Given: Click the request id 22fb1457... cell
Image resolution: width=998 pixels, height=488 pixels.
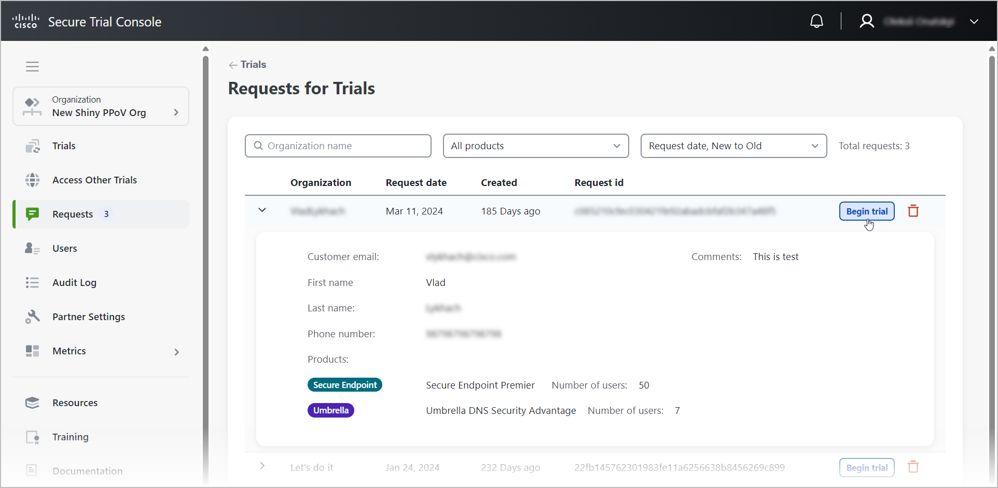Looking at the screenshot, I should (680, 468).
